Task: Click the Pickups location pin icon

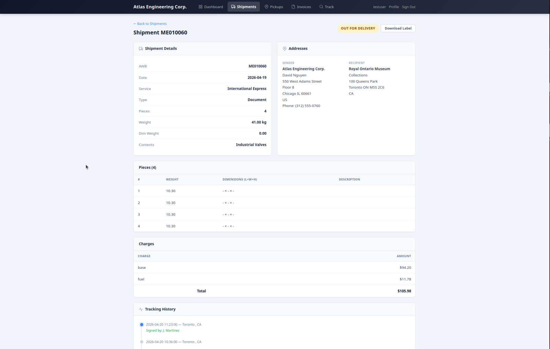Action: coord(266,7)
